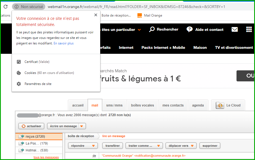
Task: Click the reçus folder icon
Action: point(21,137)
